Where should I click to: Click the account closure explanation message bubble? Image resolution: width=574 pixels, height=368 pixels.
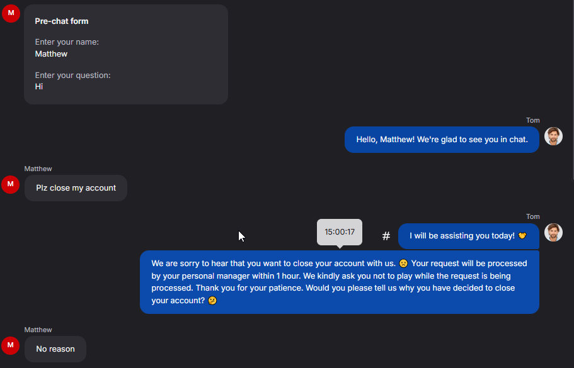point(340,282)
